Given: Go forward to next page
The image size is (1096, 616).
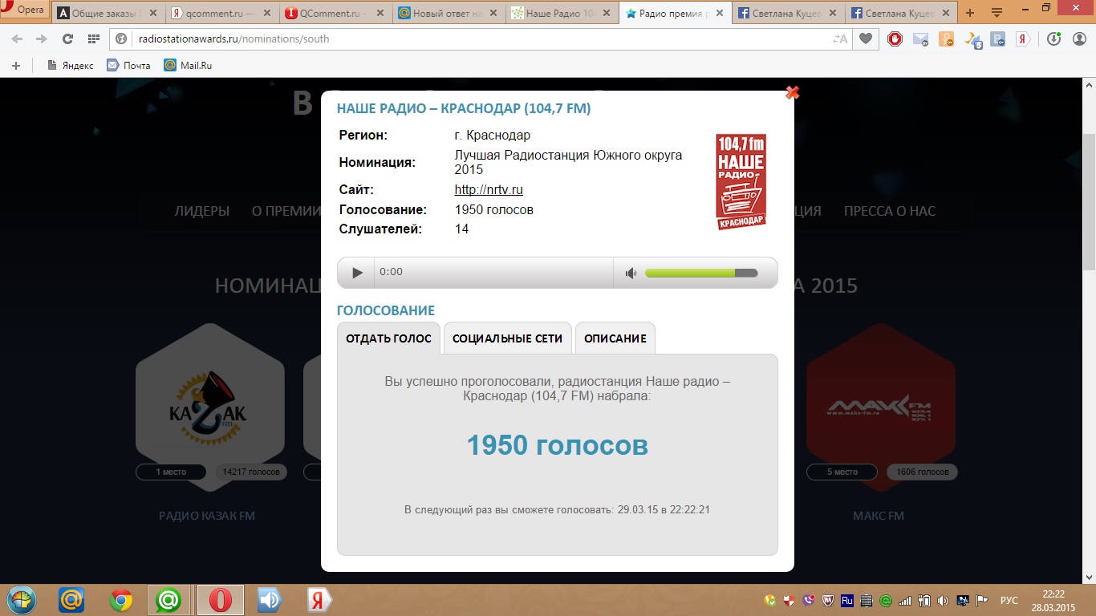Looking at the screenshot, I should (42, 39).
